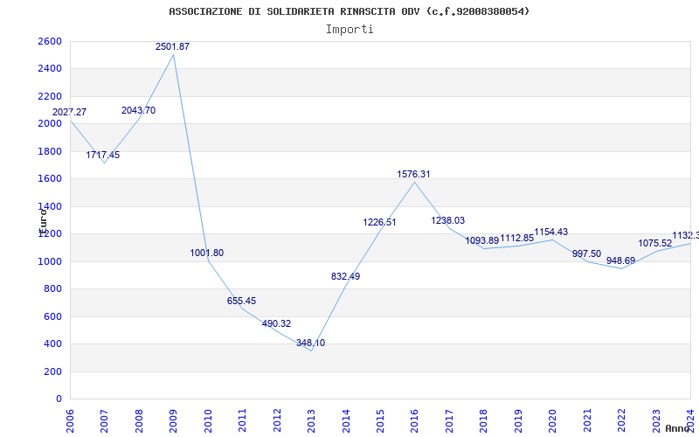
Task: Click the 1001.80 data label
Action: (207, 253)
